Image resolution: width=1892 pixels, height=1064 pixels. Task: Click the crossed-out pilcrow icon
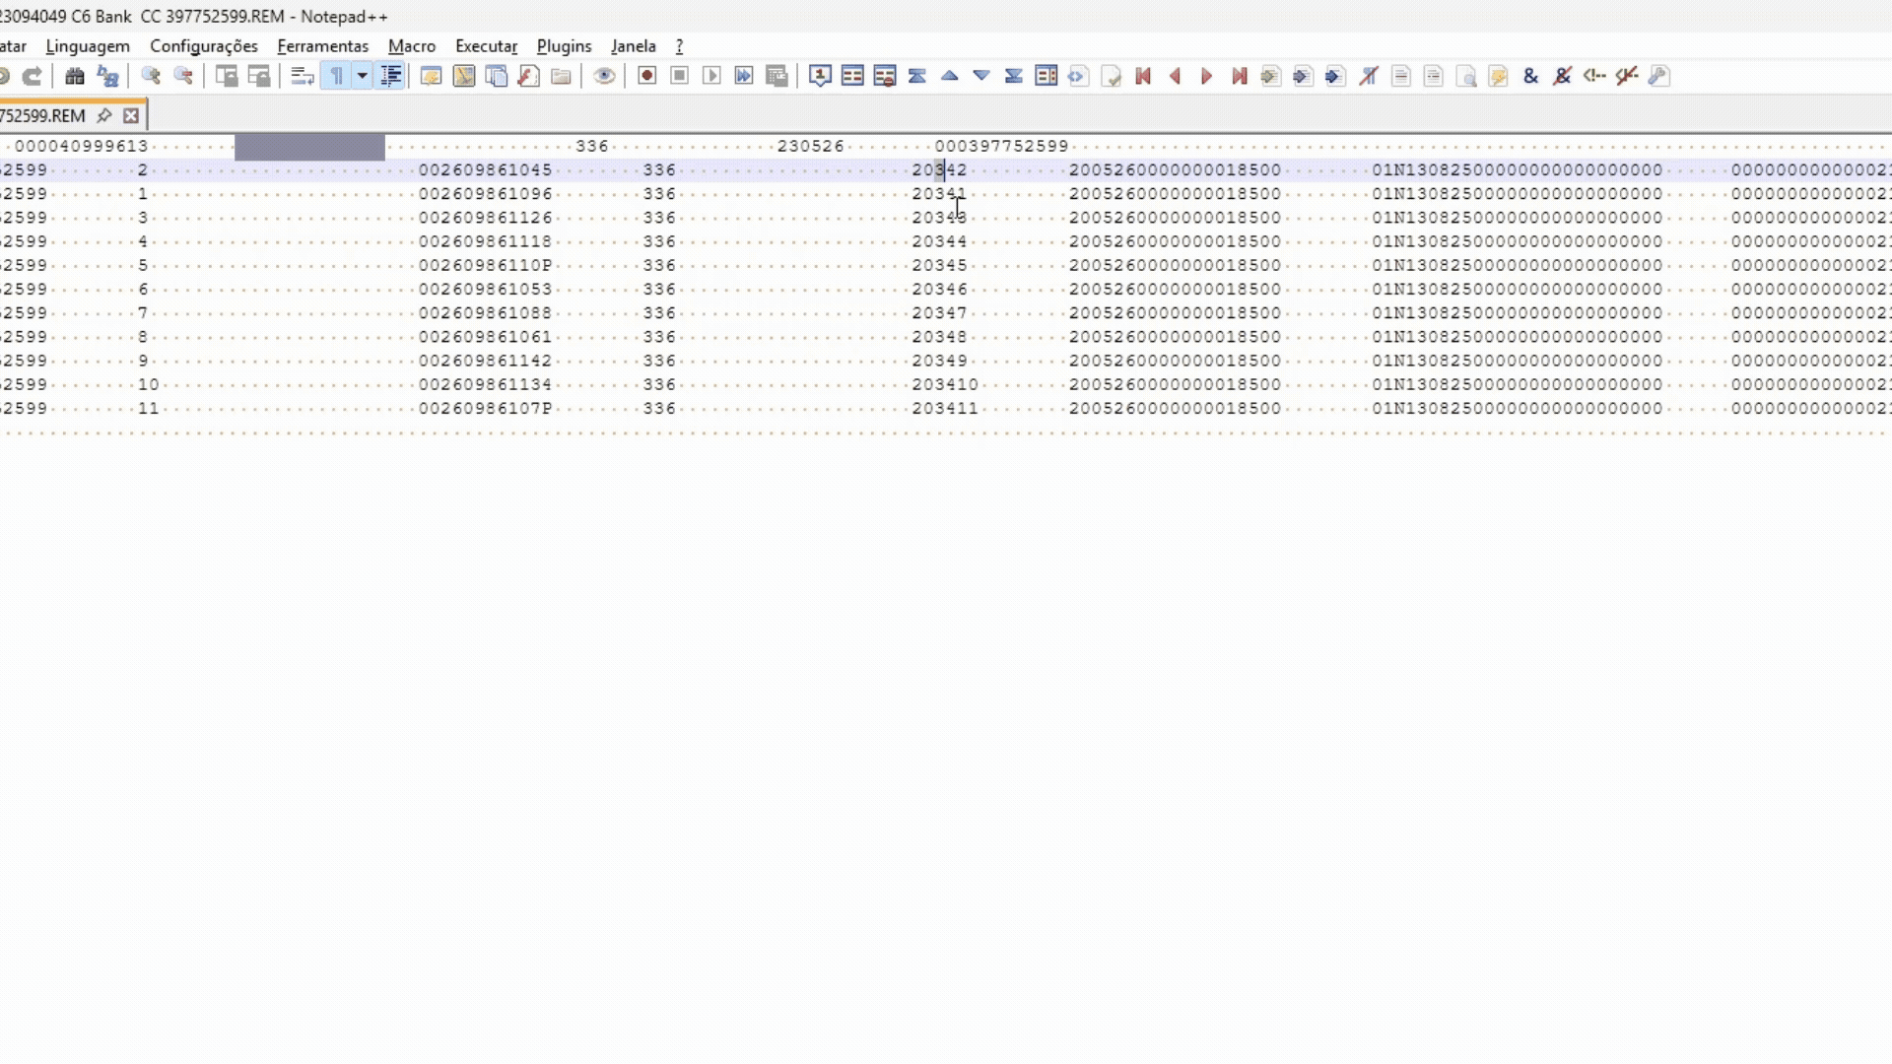1369,76
